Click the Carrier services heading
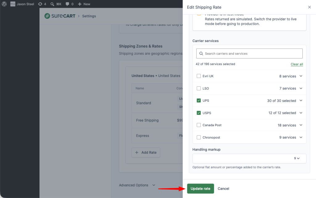Image resolution: width=316 pixels, height=198 pixels. pos(205,41)
